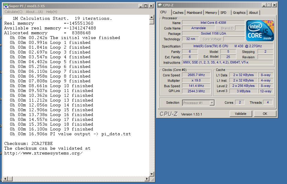Click the '1M Calculation Start' line
The height and width of the screenshot is (184, 287).
[x=62, y=19]
